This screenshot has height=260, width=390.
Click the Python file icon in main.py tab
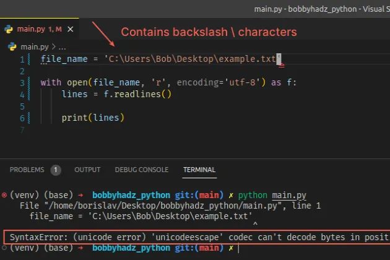tap(9, 29)
